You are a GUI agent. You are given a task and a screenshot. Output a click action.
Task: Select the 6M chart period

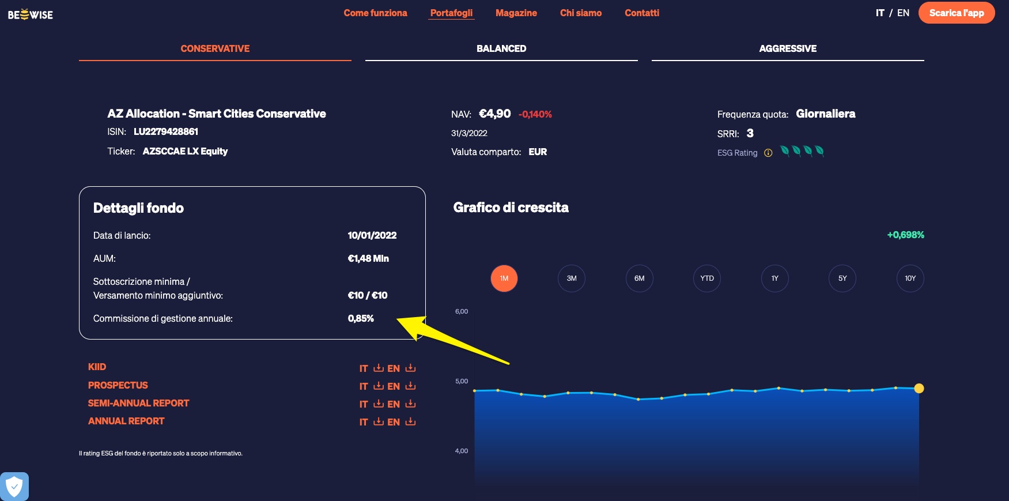coord(640,278)
